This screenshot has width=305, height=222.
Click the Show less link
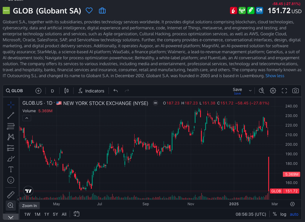click(275, 76)
